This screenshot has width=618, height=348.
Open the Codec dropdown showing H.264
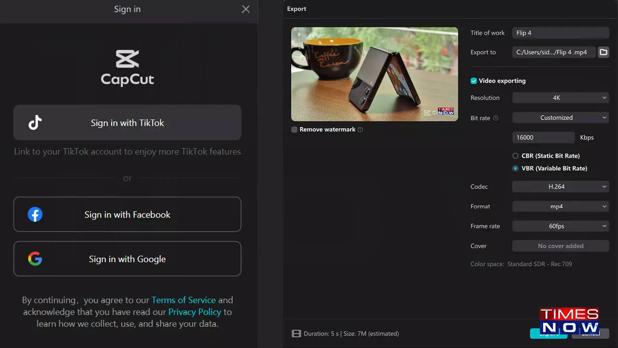pyautogui.click(x=561, y=187)
